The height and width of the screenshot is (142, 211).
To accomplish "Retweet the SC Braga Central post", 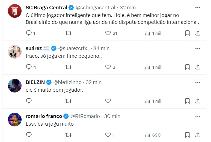I will click(69, 33).
